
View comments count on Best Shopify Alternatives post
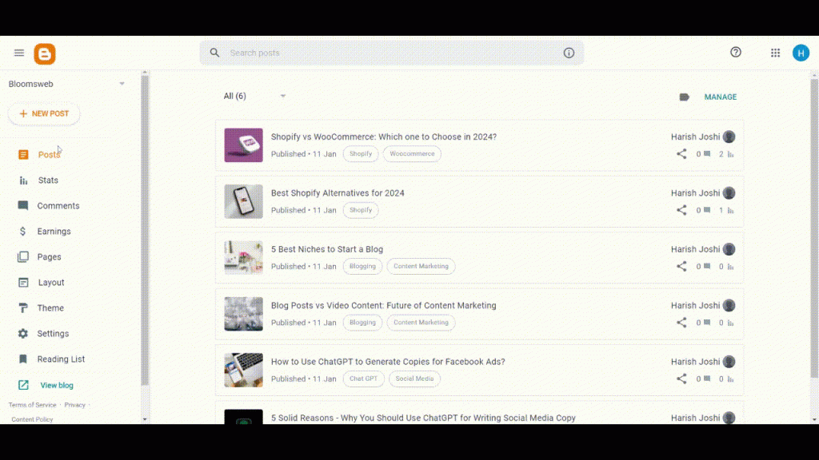(x=703, y=210)
